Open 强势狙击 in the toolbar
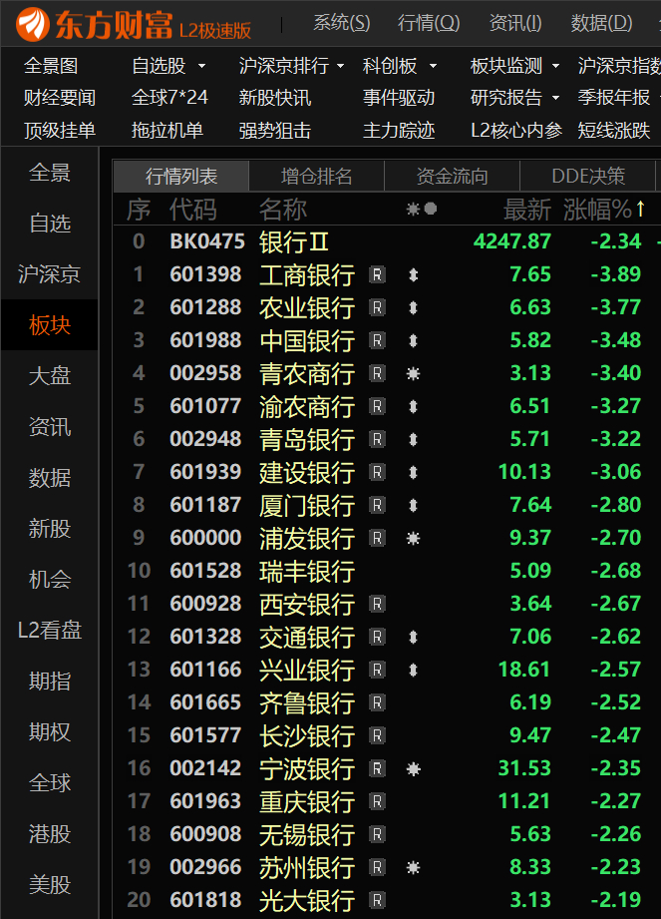 274,130
